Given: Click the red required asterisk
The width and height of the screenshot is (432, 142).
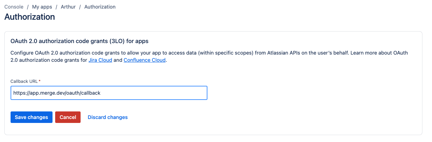Looking at the screenshot, I should click(x=40, y=81).
